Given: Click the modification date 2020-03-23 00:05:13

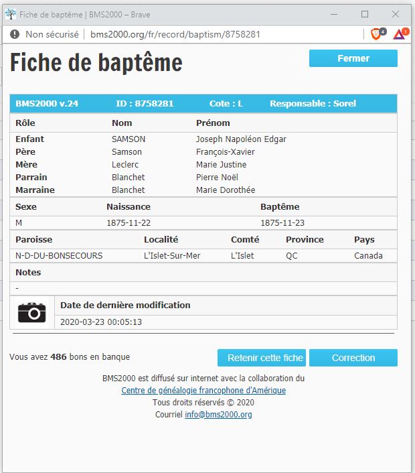Looking at the screenshot, I should point(101,322).
